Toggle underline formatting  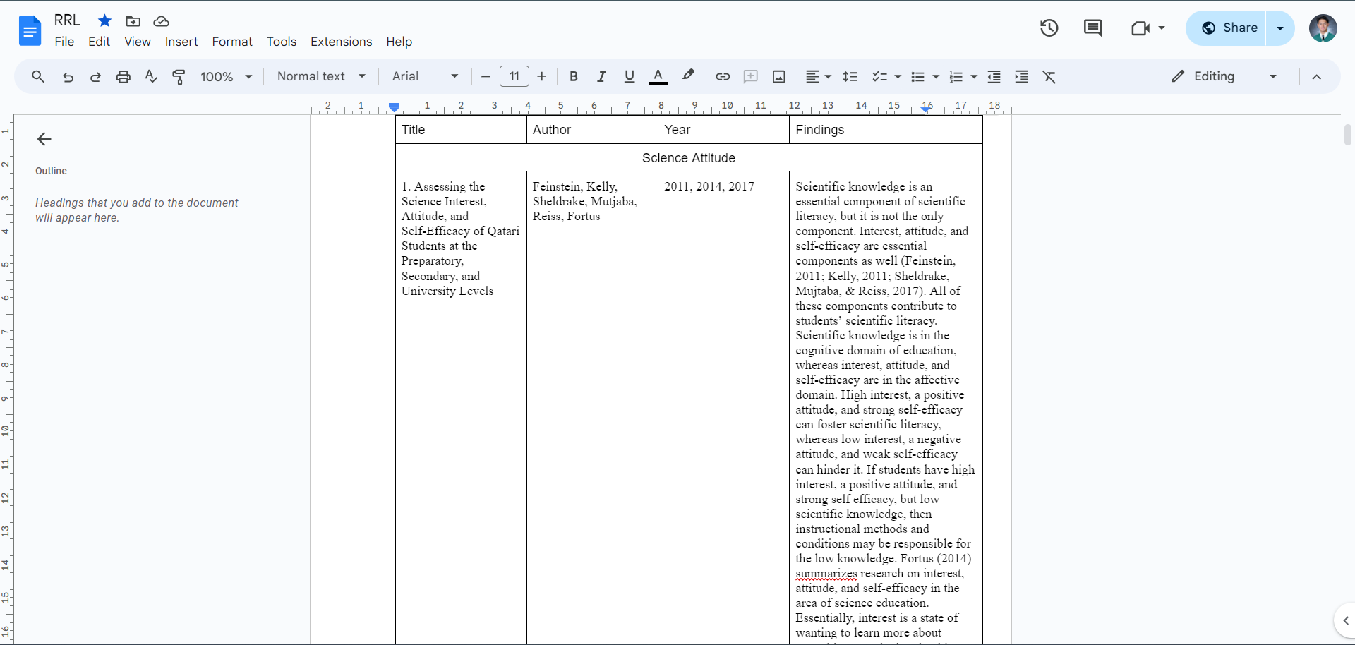pyautogui.click(x=630, y=77)
